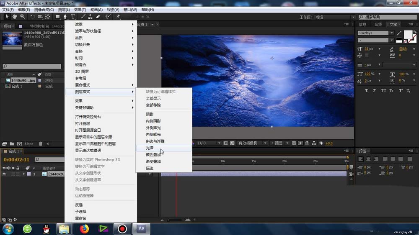419x235 pixels.
Task: Open Firefox from the Windows taskbar
Action: [85, 229]
